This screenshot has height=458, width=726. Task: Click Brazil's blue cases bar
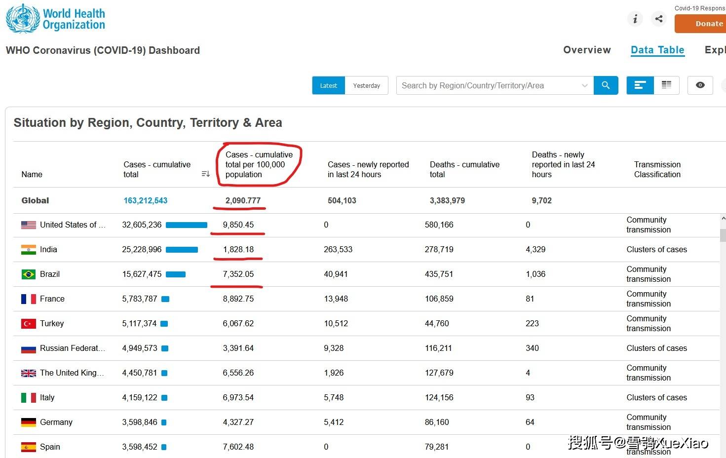click(176, 274)
